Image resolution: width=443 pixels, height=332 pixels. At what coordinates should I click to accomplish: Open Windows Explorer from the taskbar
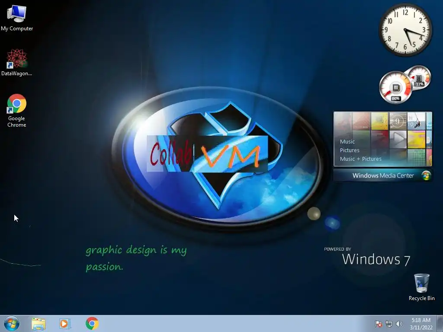(39, 323)
